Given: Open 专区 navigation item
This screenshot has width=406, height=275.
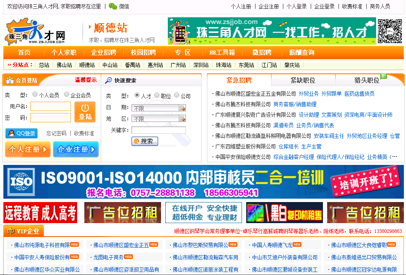Looking at the screenshot, I should (183, 53).
